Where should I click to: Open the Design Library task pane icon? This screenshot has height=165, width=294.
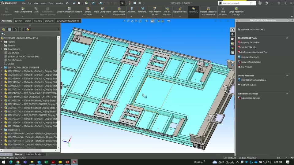(232, 34)
